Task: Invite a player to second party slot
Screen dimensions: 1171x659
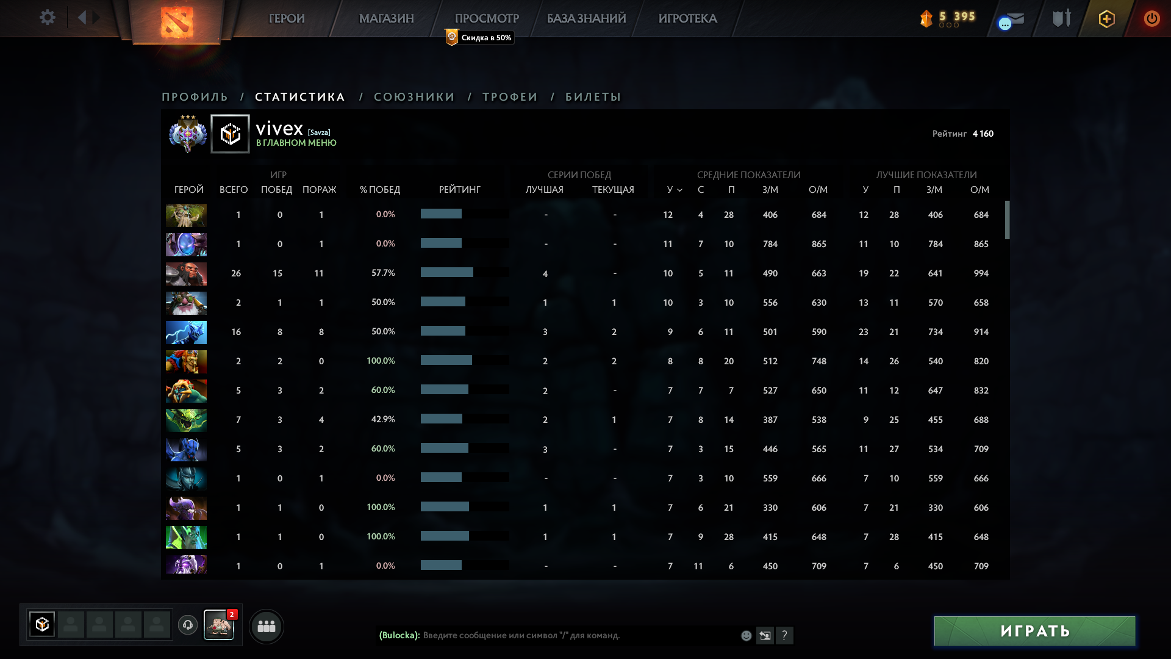Action: click(71, 624)
